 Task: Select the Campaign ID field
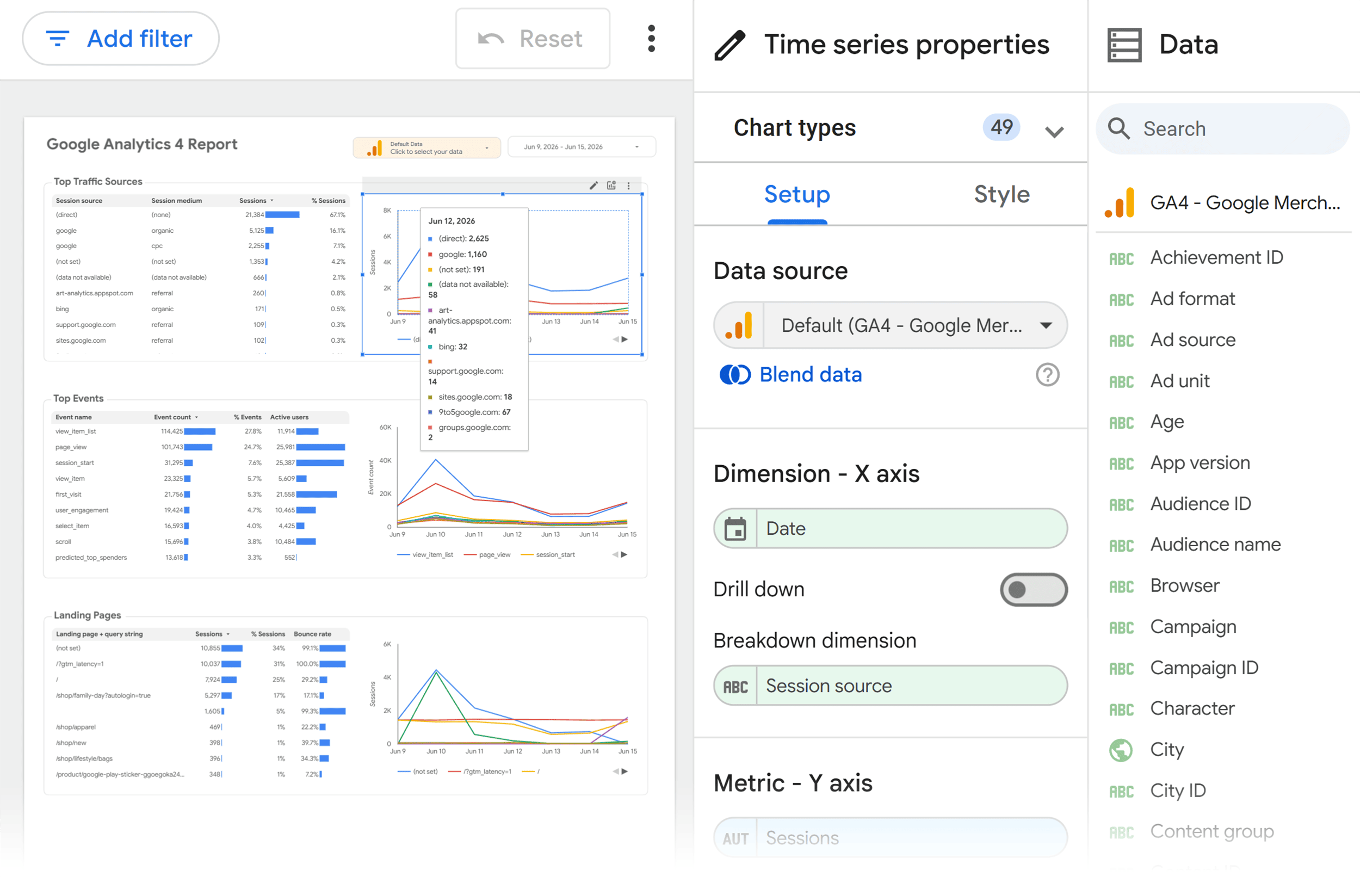click(1204, 668)
